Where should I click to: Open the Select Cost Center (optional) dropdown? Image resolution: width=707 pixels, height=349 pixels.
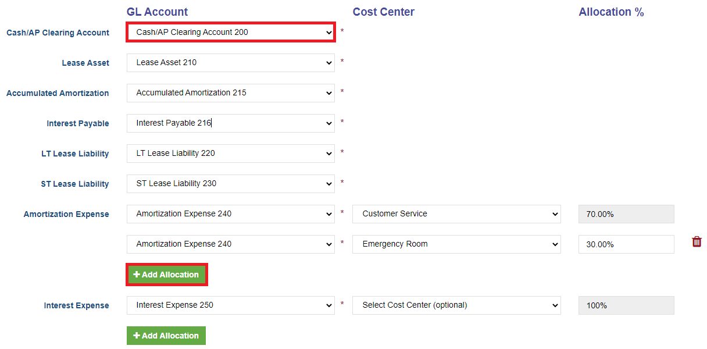456,305
